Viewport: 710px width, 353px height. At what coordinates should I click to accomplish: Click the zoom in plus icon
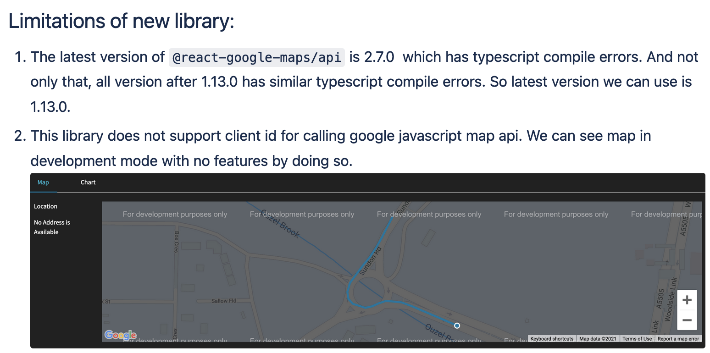tap(687, 299)
